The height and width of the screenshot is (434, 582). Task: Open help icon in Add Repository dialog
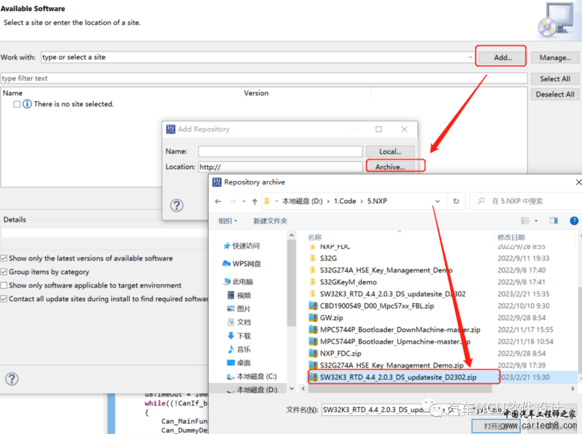pos(177,205)
